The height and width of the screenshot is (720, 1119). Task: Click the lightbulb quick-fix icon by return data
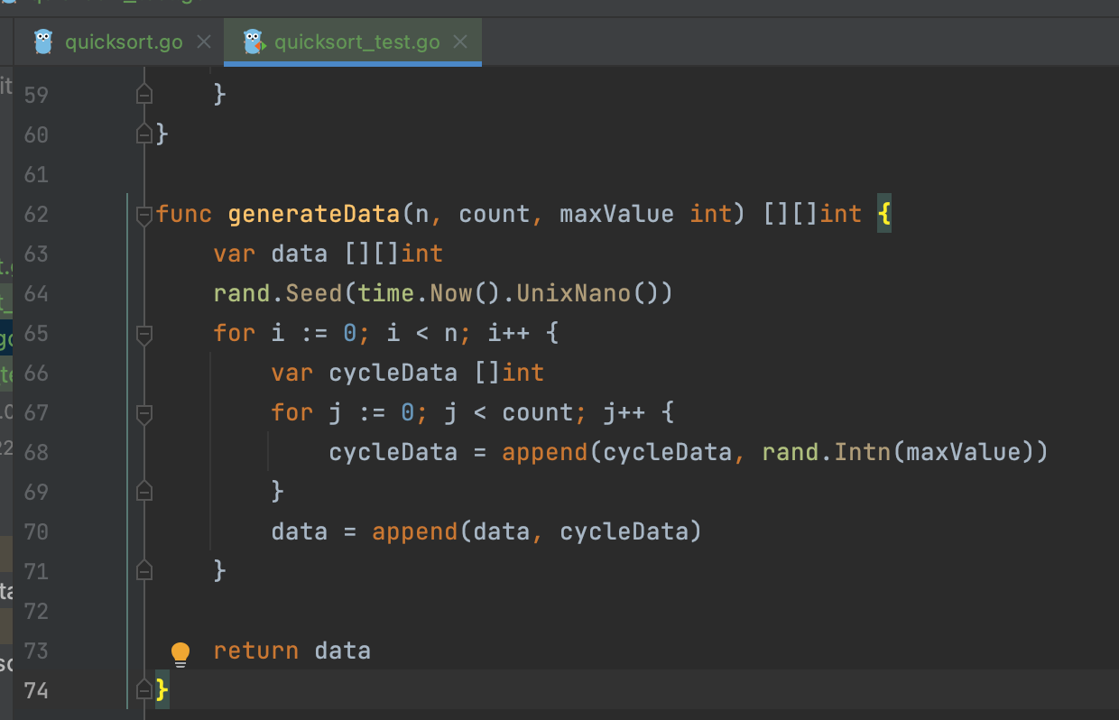coord(180,653)
